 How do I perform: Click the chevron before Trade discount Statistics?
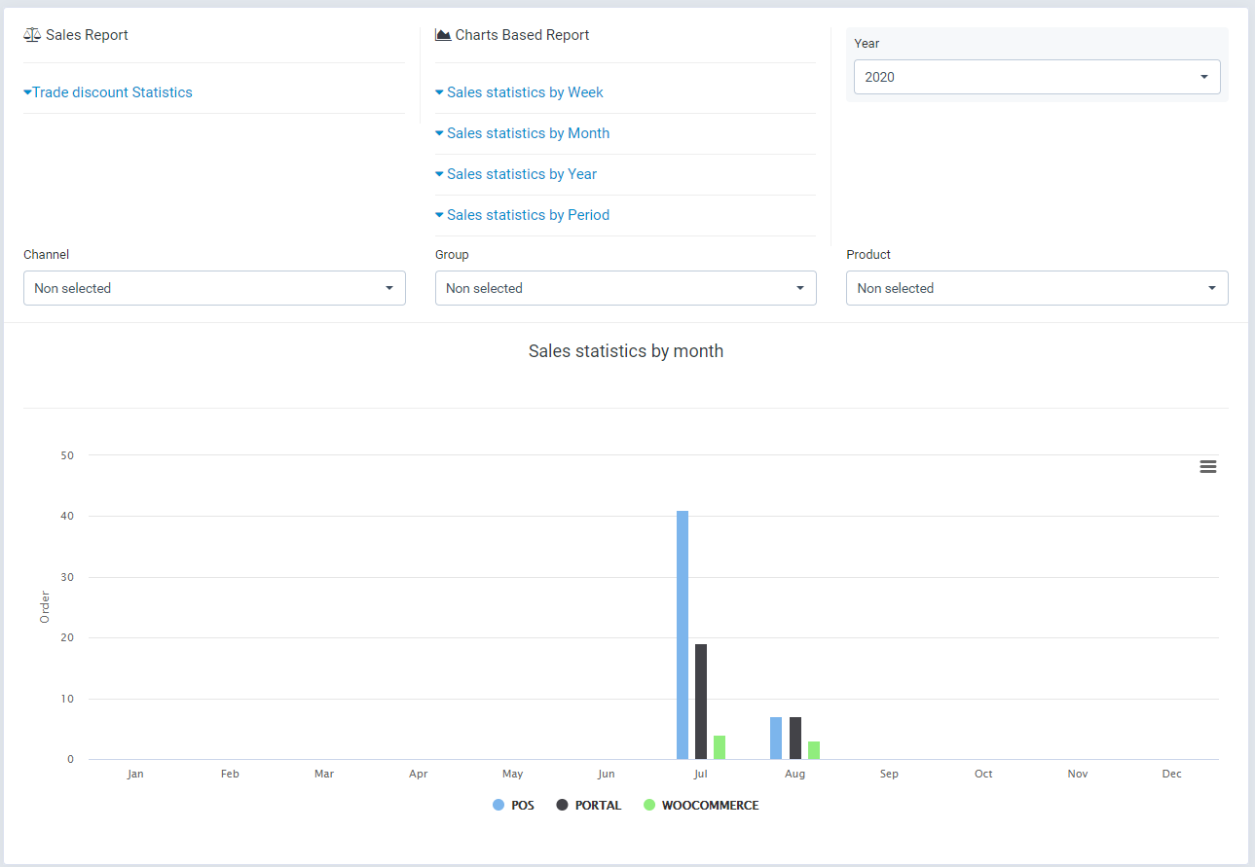point(27,91)
